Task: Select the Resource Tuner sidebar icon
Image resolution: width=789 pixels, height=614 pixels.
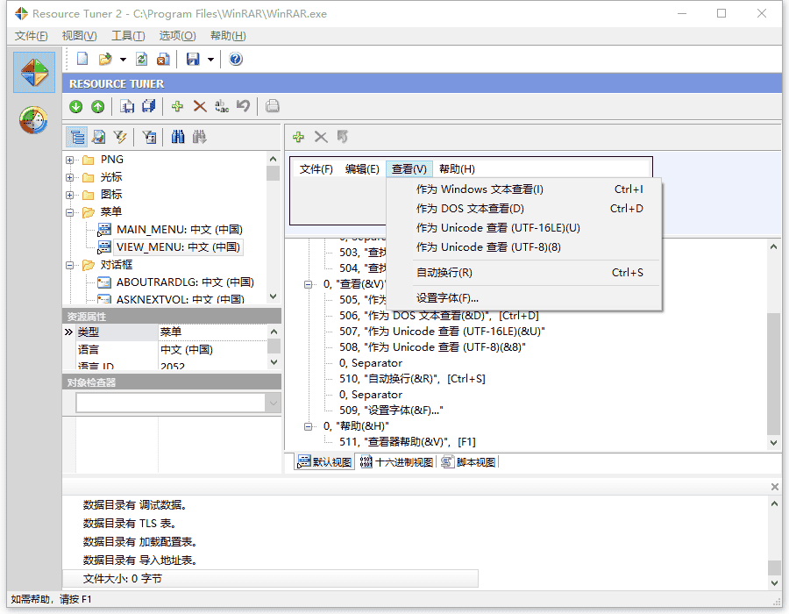Action: (34, 73)
